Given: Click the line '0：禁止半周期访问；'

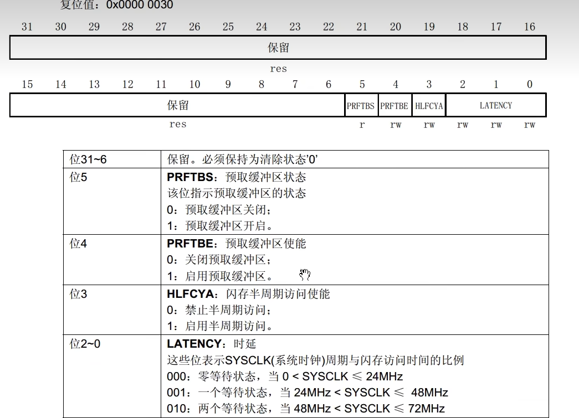Looking at the screenshot, I should [219, 310].
